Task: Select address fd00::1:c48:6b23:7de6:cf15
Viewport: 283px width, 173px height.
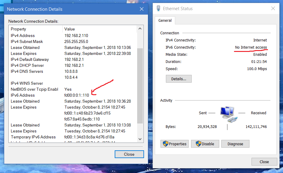Action: 87,113
